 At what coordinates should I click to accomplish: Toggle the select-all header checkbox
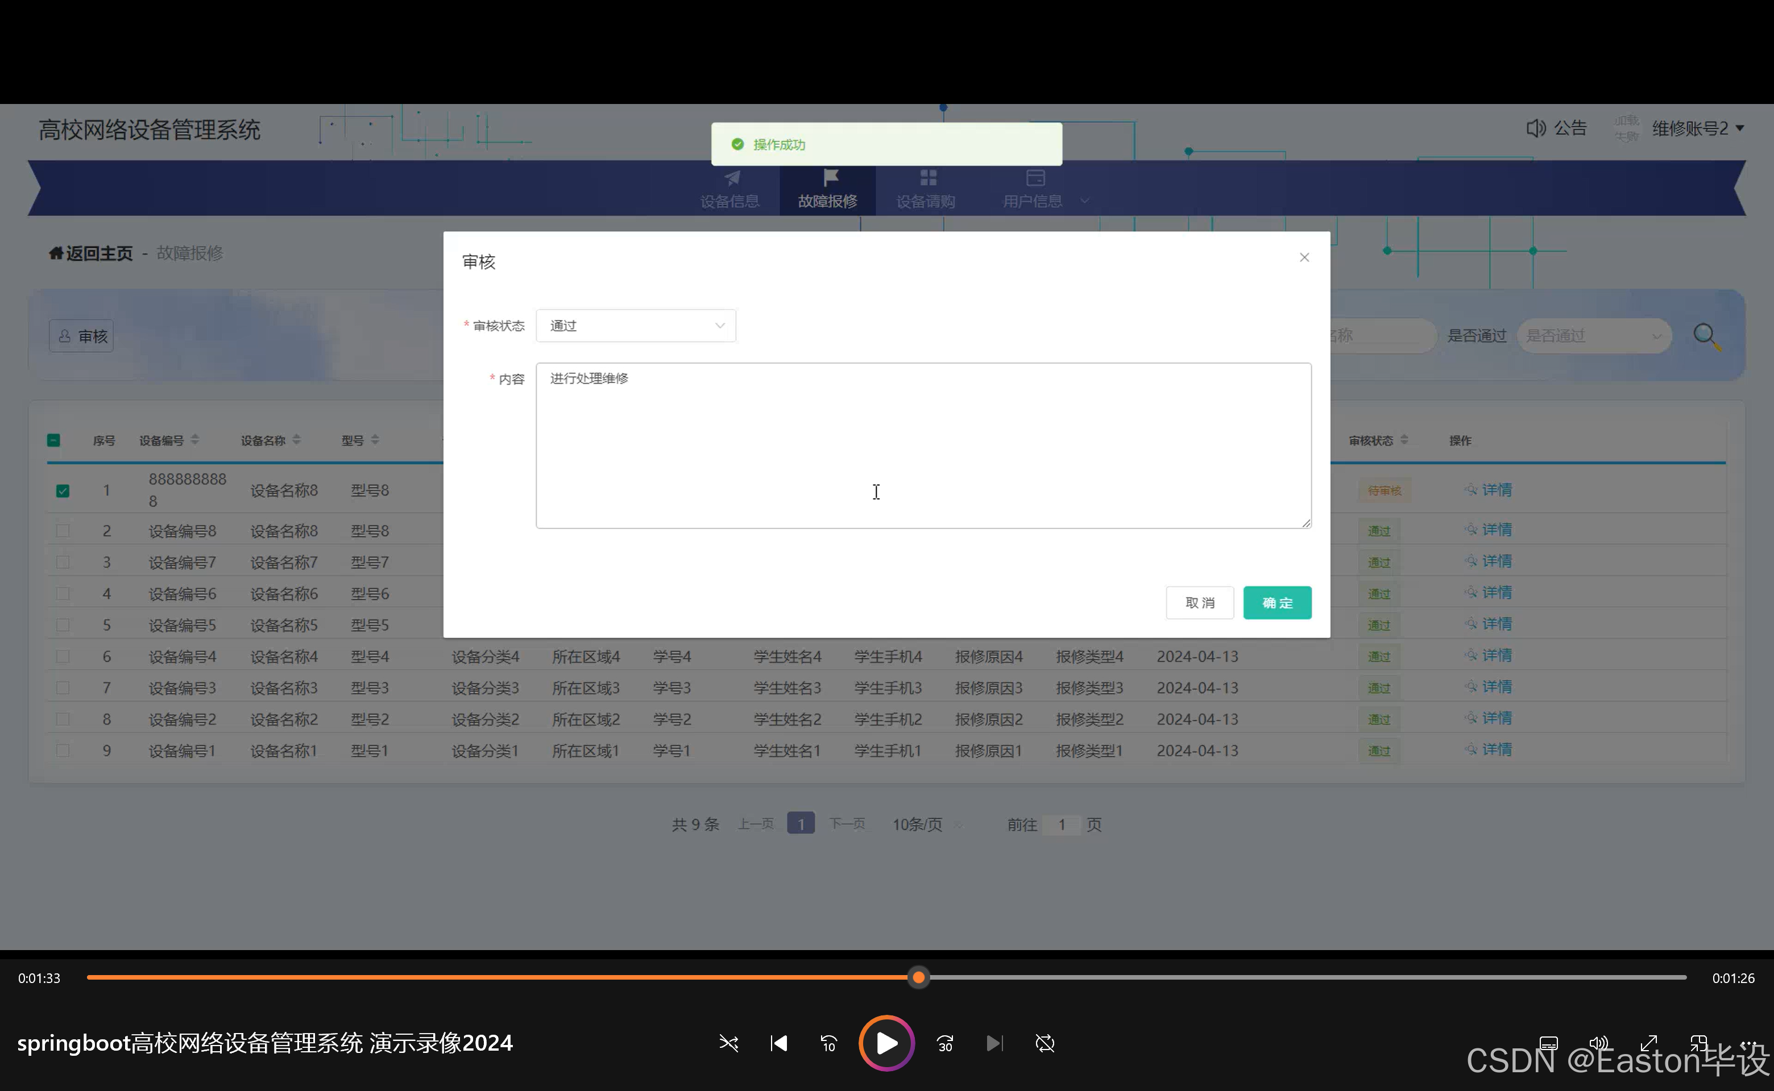tap(53, 440)
